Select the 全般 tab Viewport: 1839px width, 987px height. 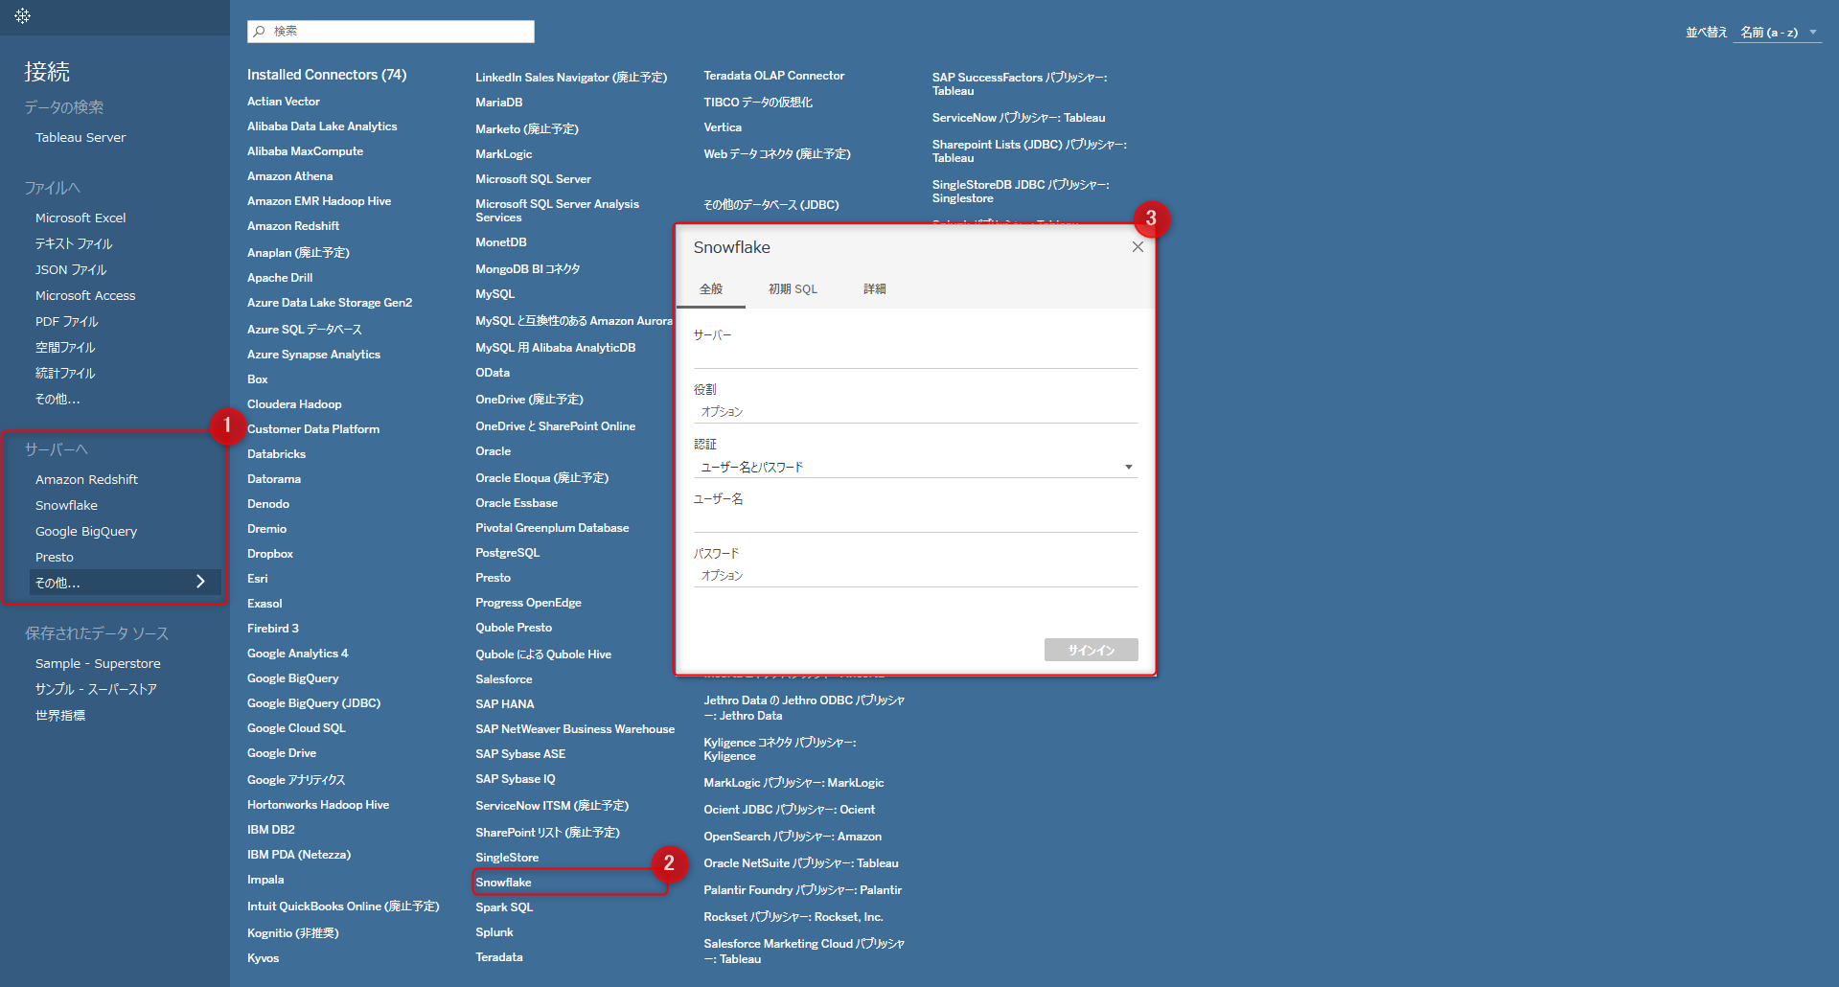coord(711,289)
